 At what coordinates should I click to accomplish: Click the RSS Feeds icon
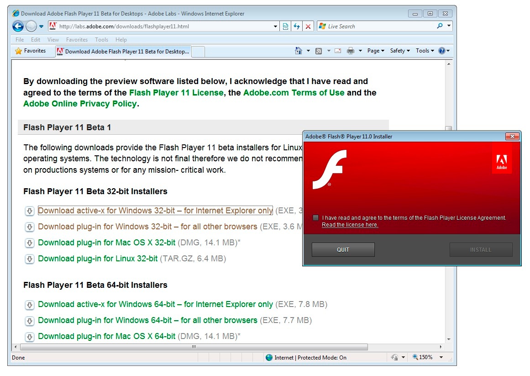318,51
